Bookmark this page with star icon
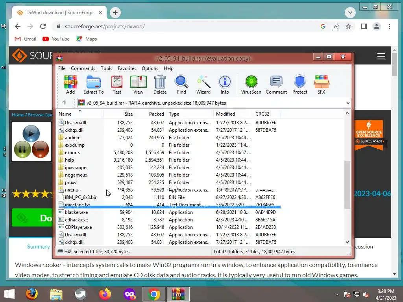Viewport: 403px width, 302px height. click(x=348, y=26)
